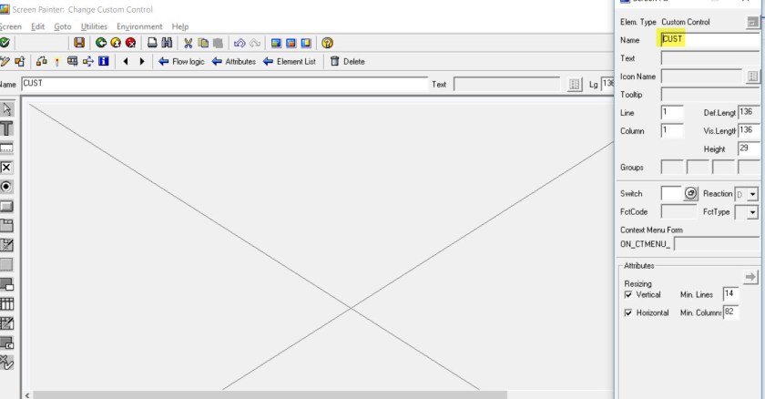Click the yellow question mark Help icon
The height and width of the screenshot is (399, 765).
(327, 43)
